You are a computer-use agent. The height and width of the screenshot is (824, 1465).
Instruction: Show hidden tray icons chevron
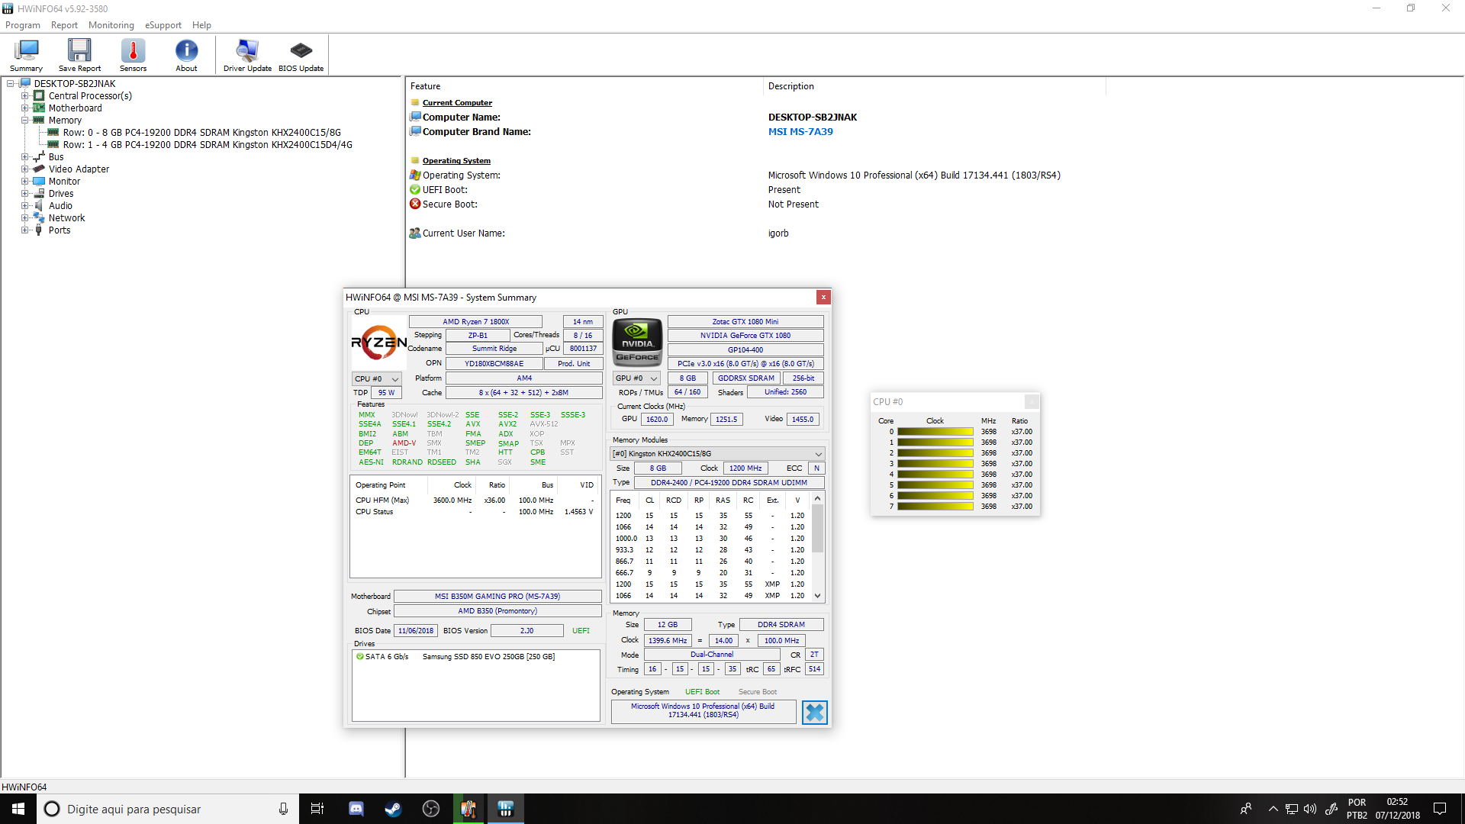pyautogui.click(x=1273, y=809)
